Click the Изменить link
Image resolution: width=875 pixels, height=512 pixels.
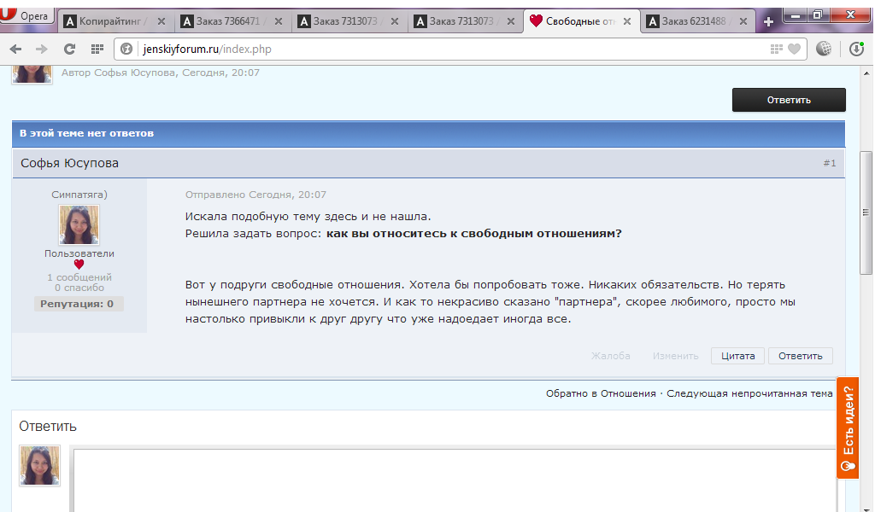[675, 356]
